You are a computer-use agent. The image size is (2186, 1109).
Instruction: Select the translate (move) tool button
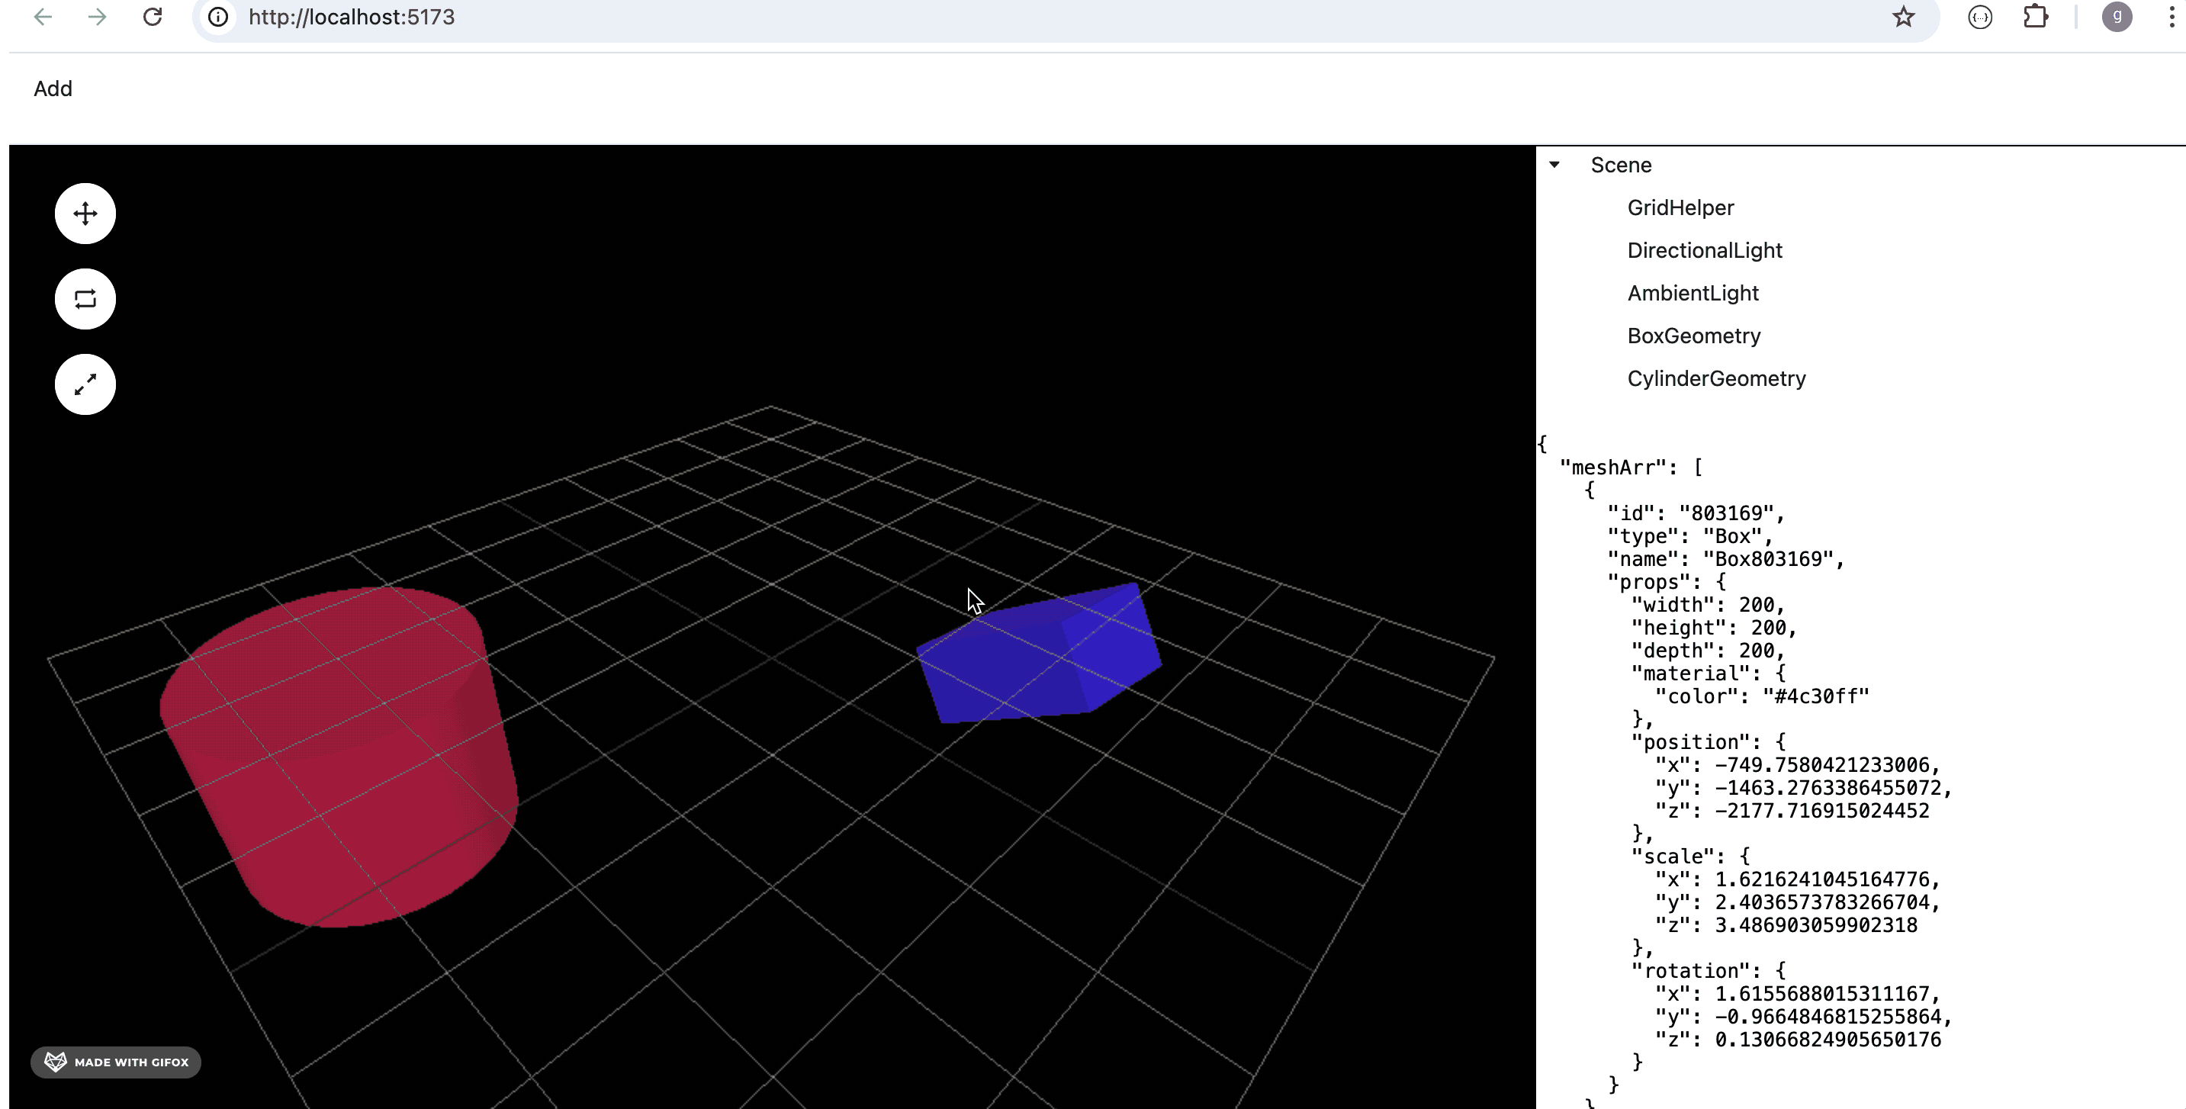tap(85, 213)
